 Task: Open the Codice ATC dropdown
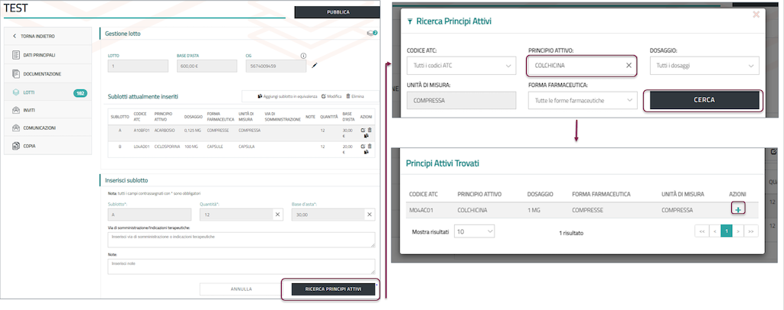coord(462,66)
